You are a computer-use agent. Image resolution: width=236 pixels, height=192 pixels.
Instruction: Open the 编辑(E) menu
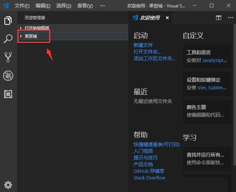pos(43,6)
